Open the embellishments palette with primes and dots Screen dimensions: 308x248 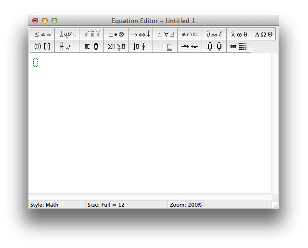[91, 34]
